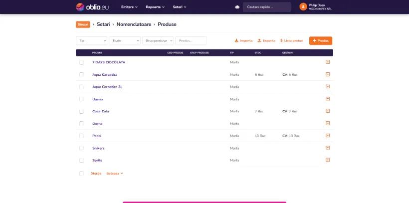Image resolution: width=409 pixels, height=203 pixels.
Task: Click the Stocuri breadcrumb badge
Action: (x=83, y=24)
